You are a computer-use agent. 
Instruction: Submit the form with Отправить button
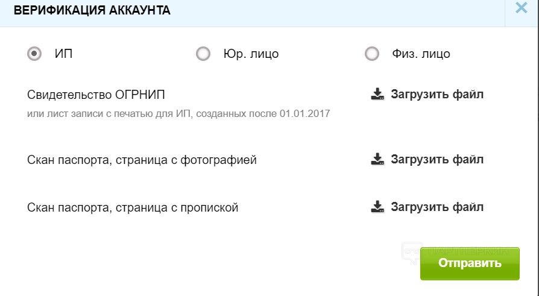coord(470,263)
